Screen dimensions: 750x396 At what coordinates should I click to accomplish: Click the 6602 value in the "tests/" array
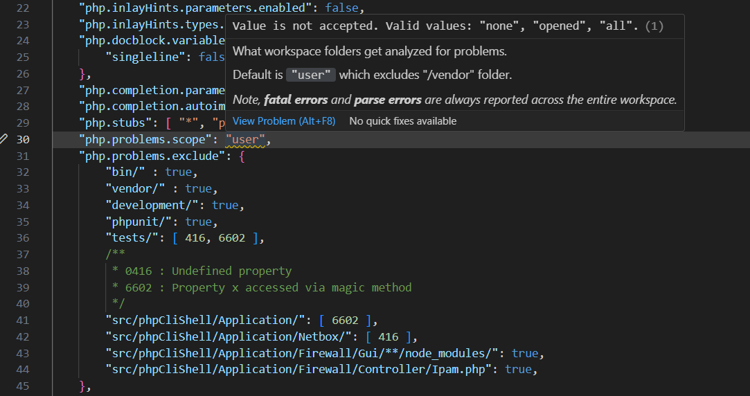[231, 238]
